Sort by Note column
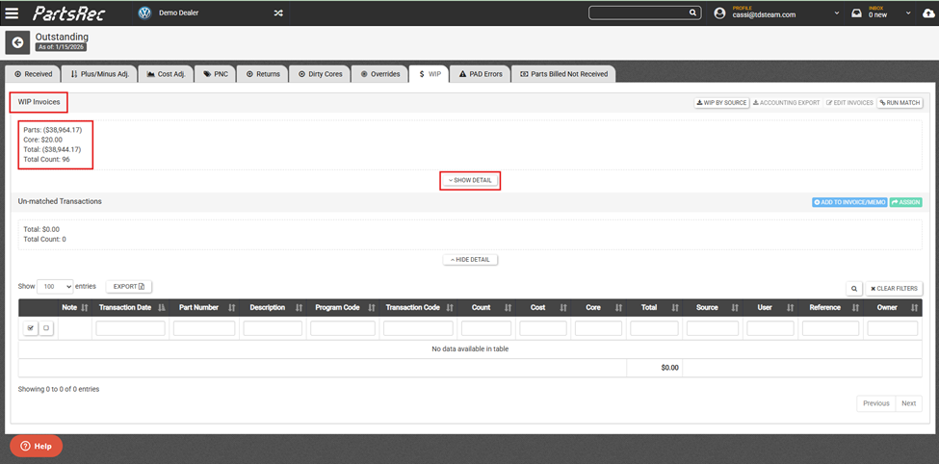This screenshot has height=464, width=939. 85,308
